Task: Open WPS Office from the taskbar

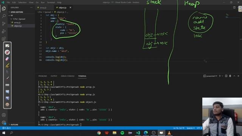Action: [x=107, y=133]
